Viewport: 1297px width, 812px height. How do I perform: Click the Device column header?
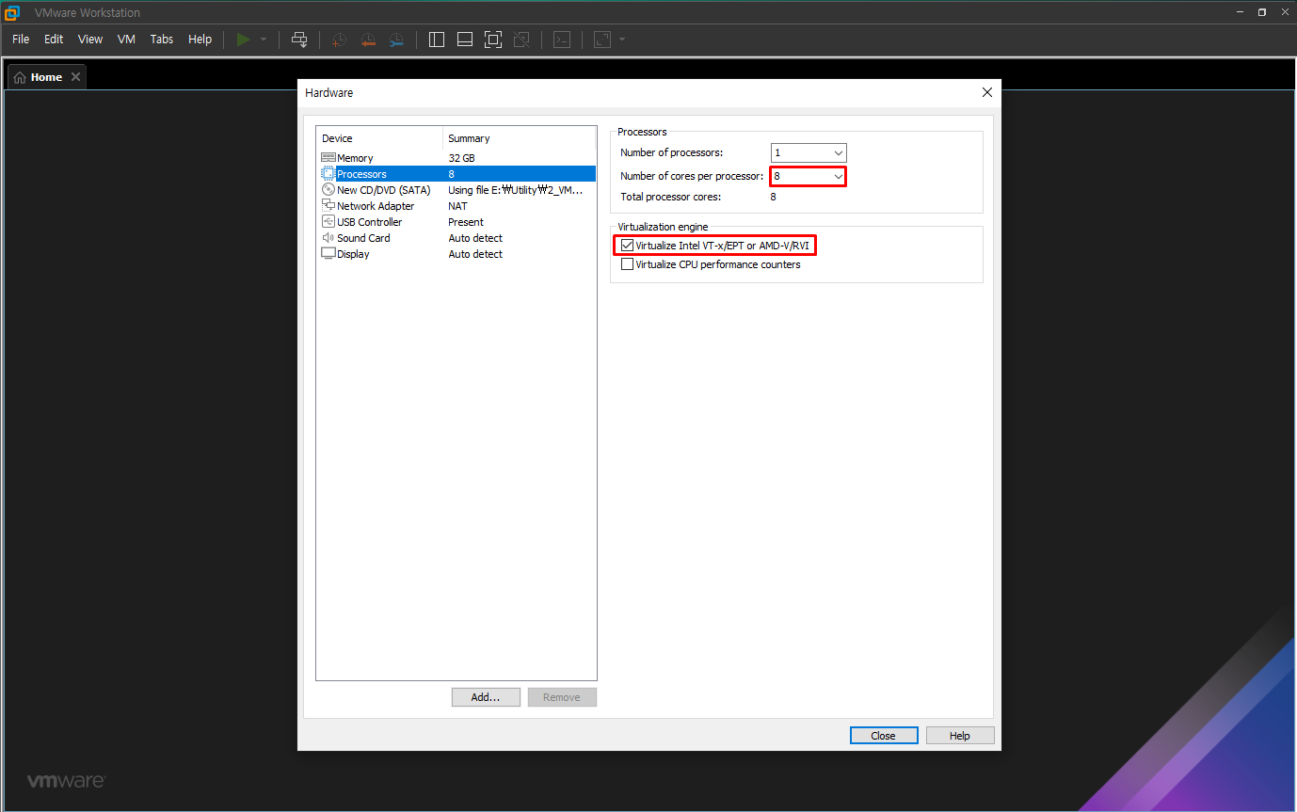(379, 138)
